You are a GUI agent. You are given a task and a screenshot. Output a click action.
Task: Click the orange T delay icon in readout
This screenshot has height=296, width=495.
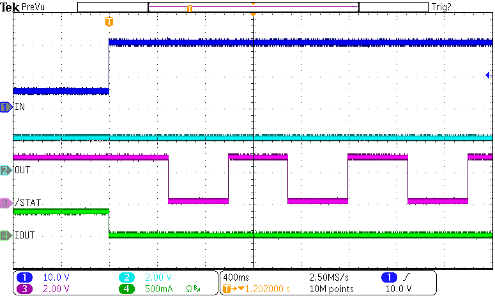(226, 289)
